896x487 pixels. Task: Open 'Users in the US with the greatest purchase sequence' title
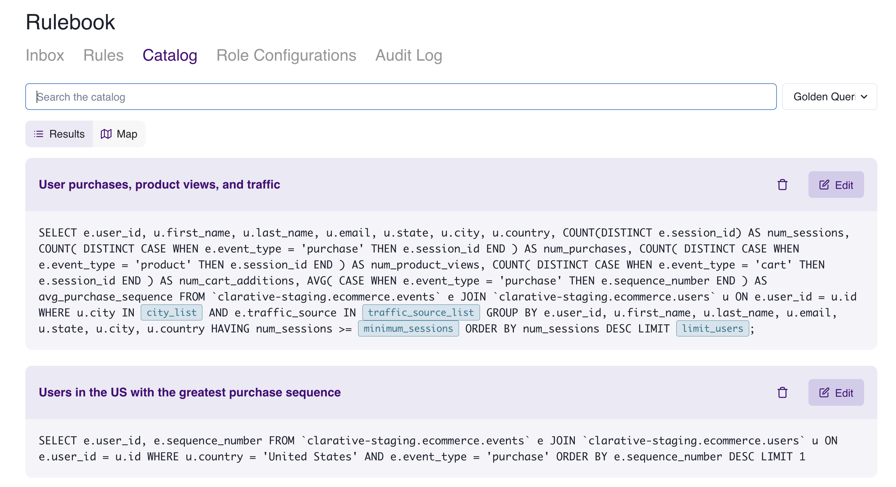click(190, 392)
